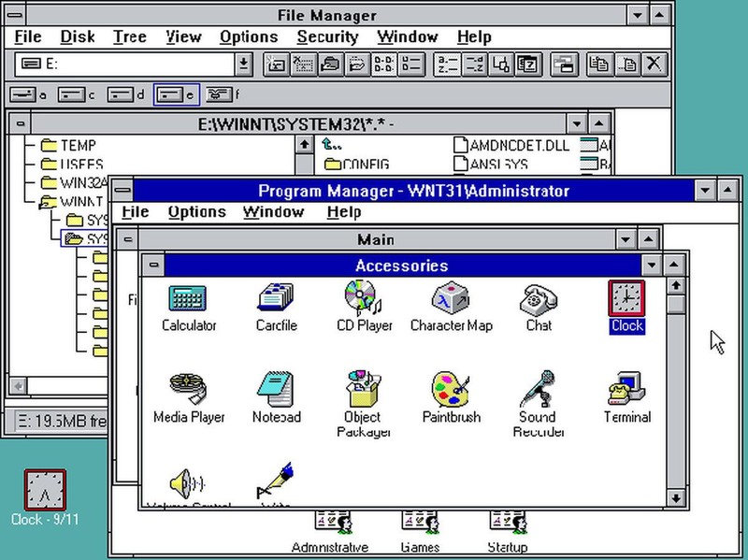
Task: Open Calculator from the Accessories group
Action: pos(187,299)
